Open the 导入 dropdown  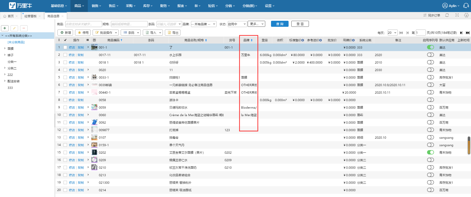coord(153,33)
